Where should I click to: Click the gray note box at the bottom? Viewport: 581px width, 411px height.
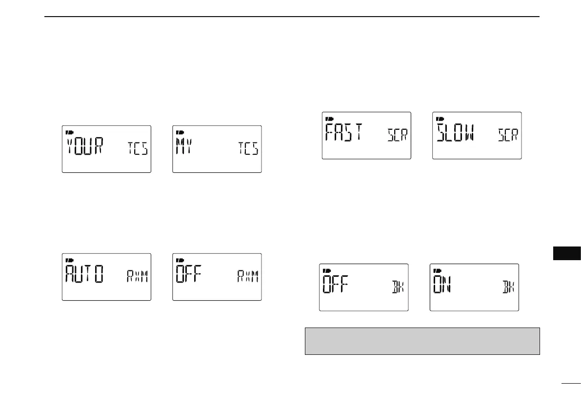point(422,341)
